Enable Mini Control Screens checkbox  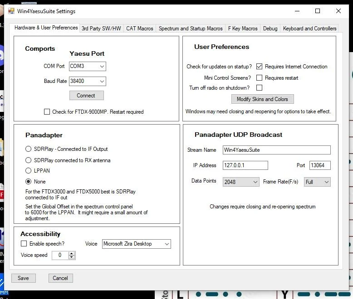coord(260,77)
